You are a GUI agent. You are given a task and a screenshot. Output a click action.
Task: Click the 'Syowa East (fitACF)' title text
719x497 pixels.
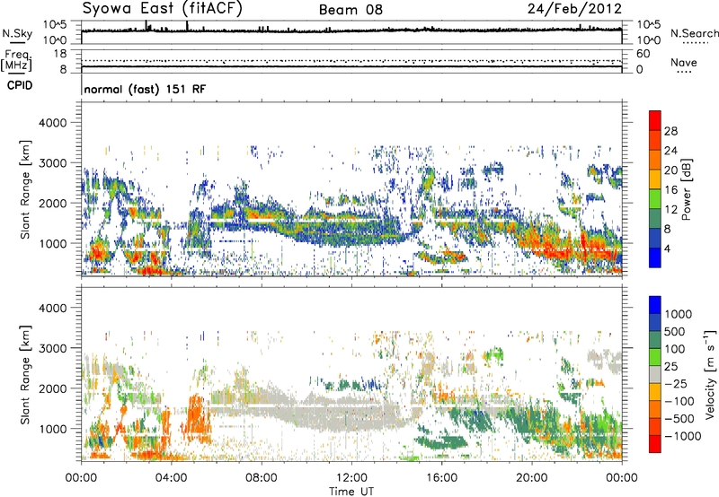point(162,9)
